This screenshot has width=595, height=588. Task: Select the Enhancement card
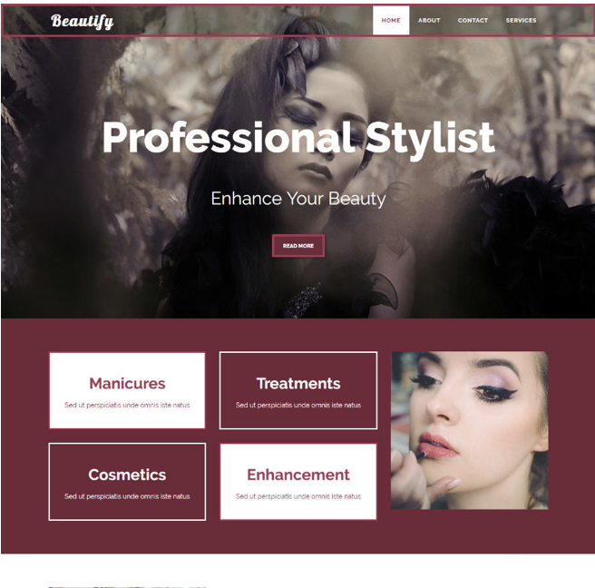point(298,481)
